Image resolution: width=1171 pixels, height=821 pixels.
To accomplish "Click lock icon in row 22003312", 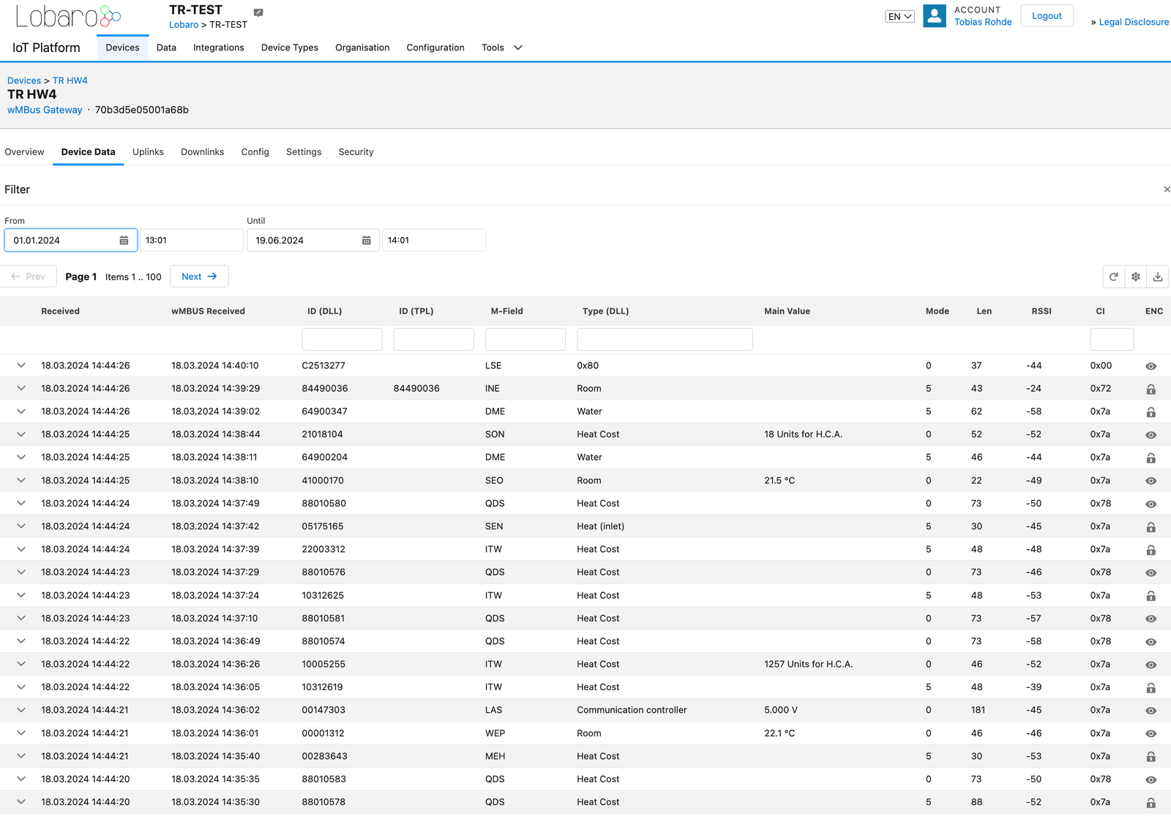I will coord(1151,550).
